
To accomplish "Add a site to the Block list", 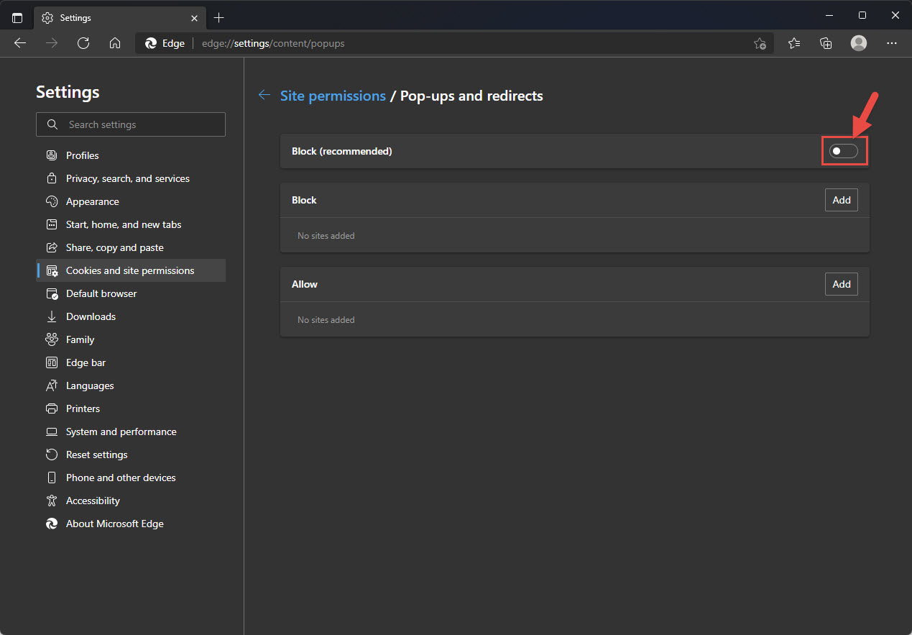I will click(x=842, y=200).
